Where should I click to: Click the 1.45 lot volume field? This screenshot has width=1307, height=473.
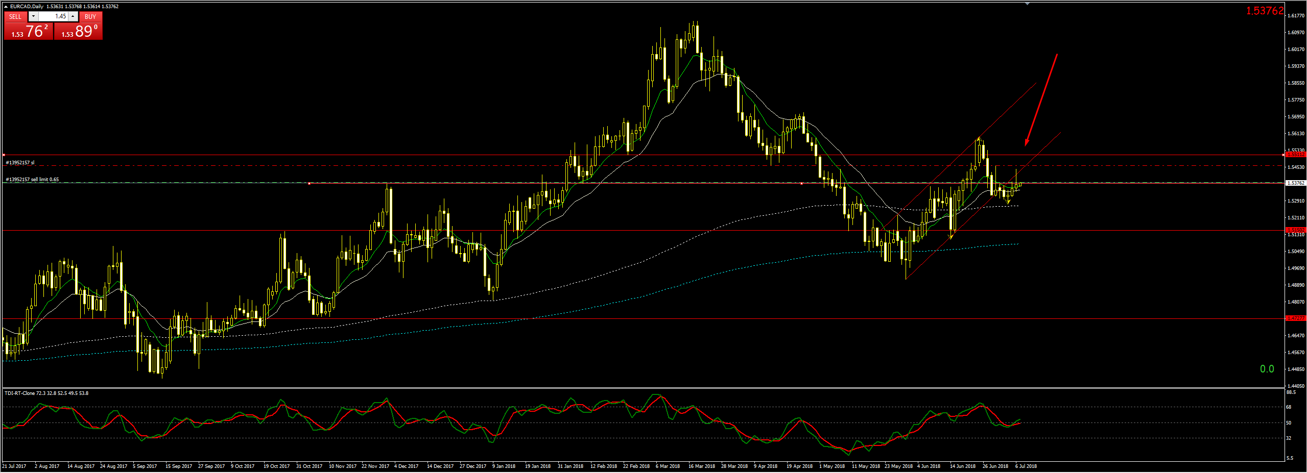click(54, 16)
